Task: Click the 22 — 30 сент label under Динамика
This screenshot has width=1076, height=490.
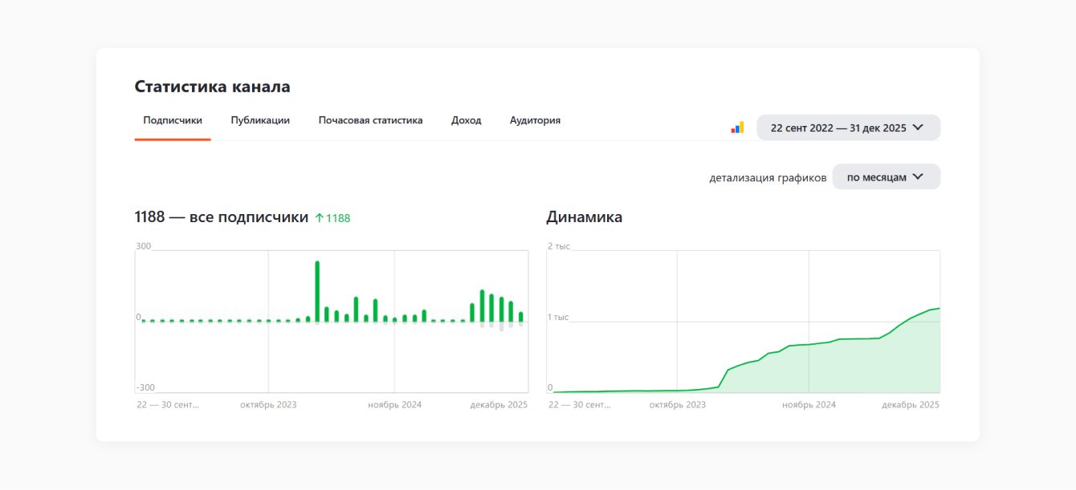Action: coord(580,405)
